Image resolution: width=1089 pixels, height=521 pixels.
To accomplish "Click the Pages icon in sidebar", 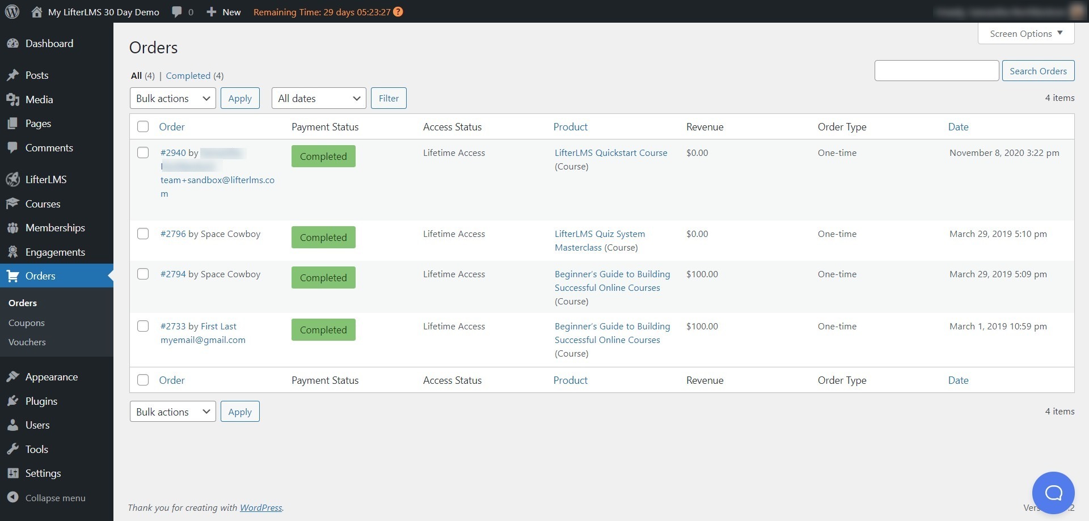I will point(12,124).
